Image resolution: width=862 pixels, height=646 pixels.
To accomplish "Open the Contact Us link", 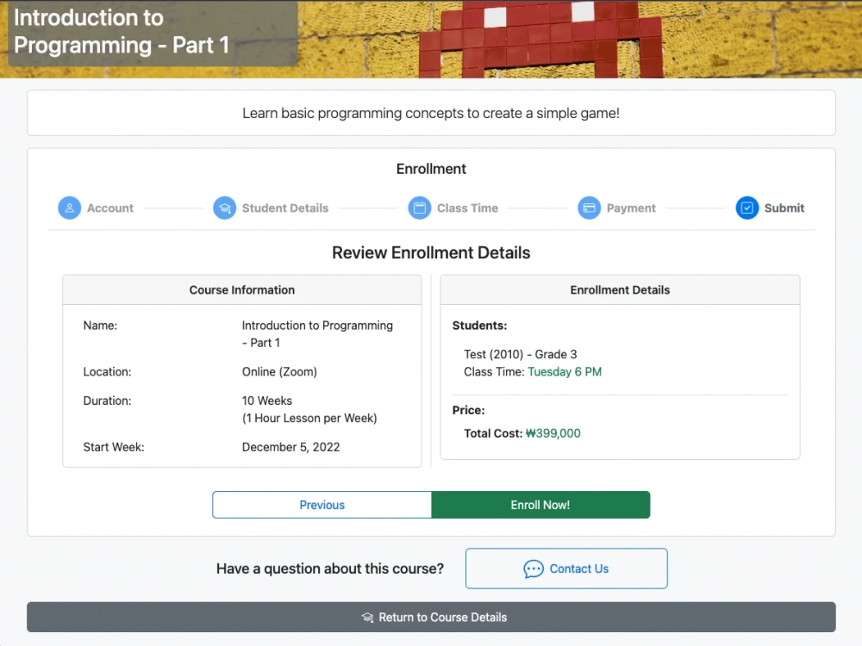I will tap(566, 568).
